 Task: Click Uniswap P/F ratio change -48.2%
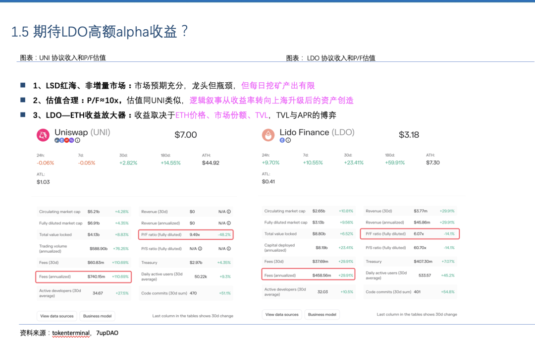[x=224, y=234]
